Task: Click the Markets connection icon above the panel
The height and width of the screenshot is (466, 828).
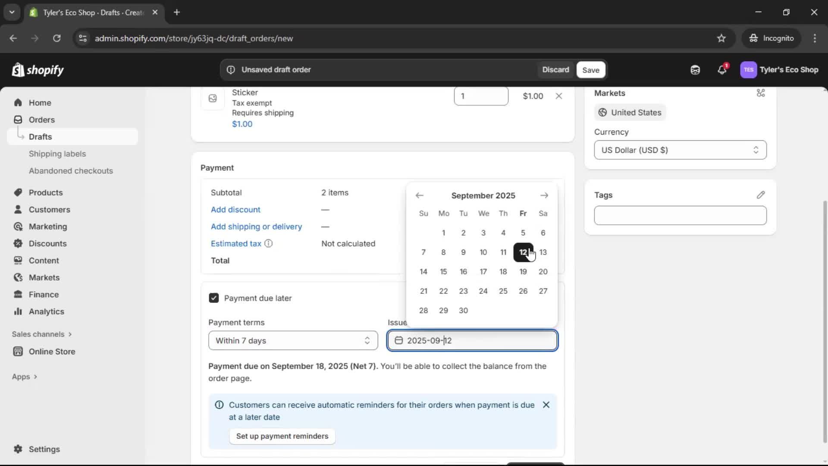Action: (760, 93)
